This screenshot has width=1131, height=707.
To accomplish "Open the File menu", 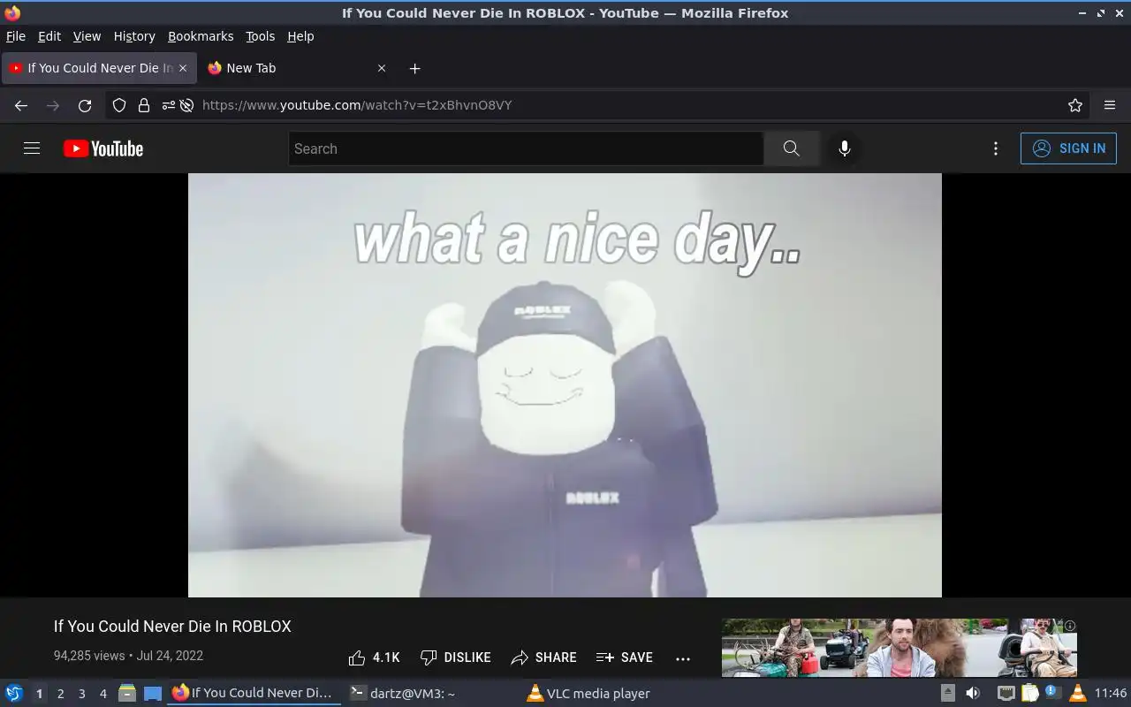I will click(x=16, y=36).
